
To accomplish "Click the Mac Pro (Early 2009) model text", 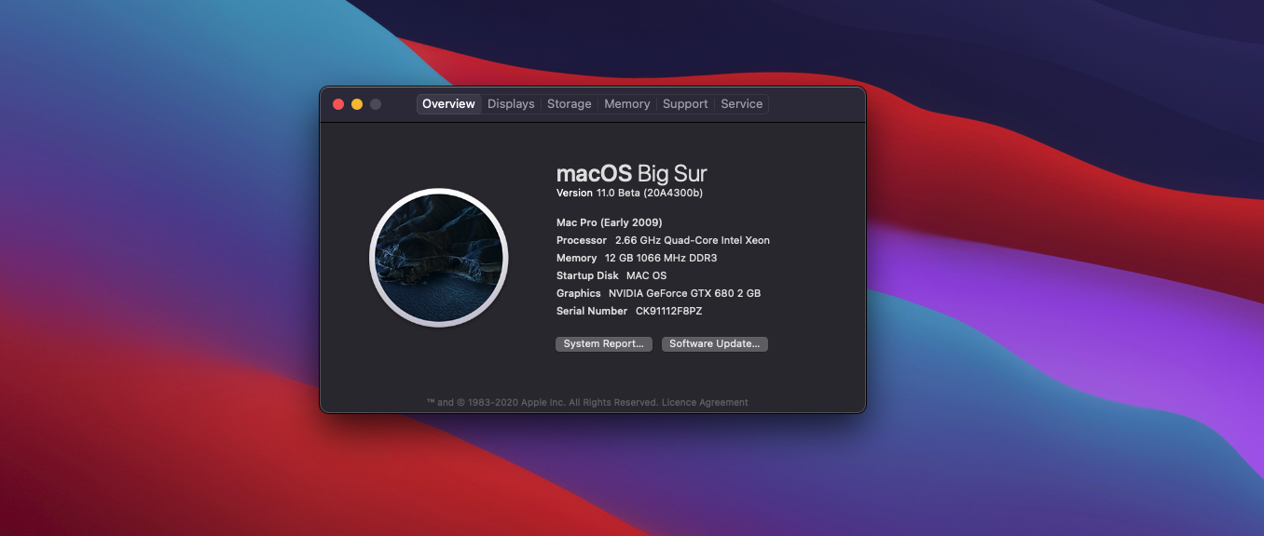I will pyautogui.click(x=610, y=222).
